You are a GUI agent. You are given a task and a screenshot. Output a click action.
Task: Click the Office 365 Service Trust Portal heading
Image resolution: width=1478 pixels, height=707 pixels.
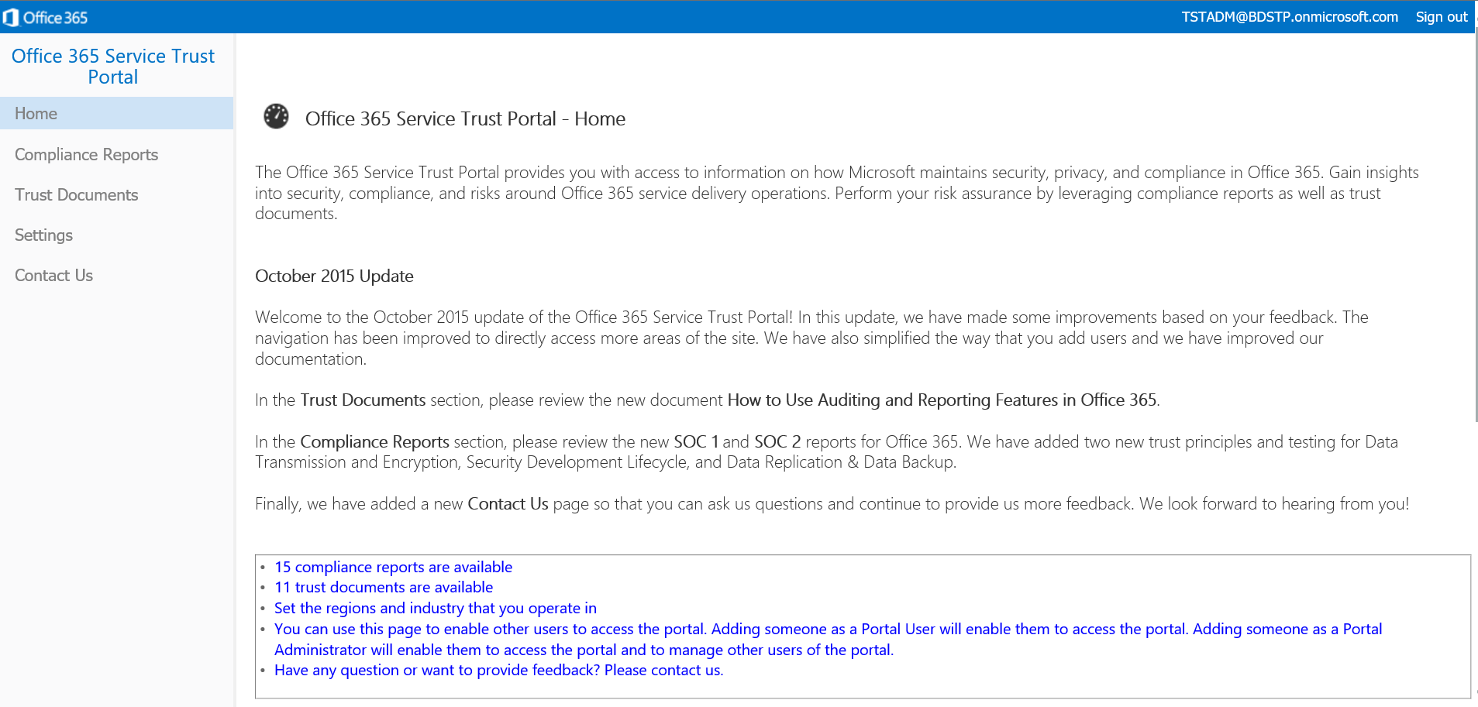tap(114, 66)
